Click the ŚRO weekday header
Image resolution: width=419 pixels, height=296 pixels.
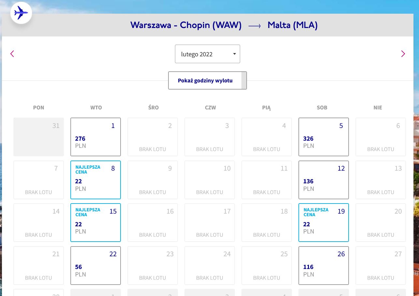click(x=153, y=107)
